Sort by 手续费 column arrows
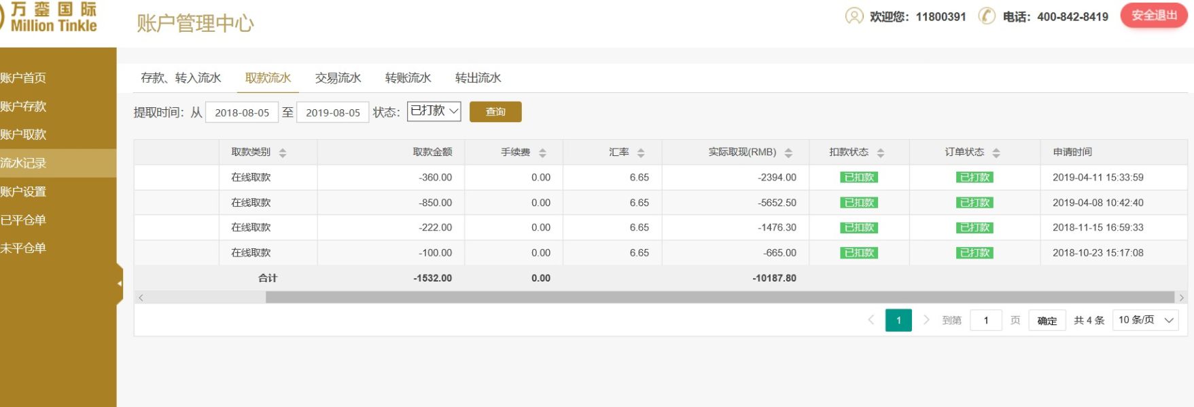Screen dimensions: 1194x407 542,153
